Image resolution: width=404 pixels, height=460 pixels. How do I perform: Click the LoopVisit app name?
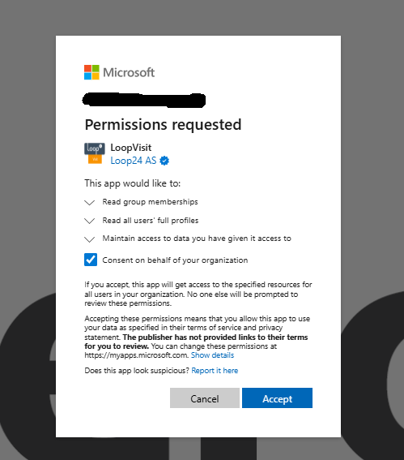(131, 148)
